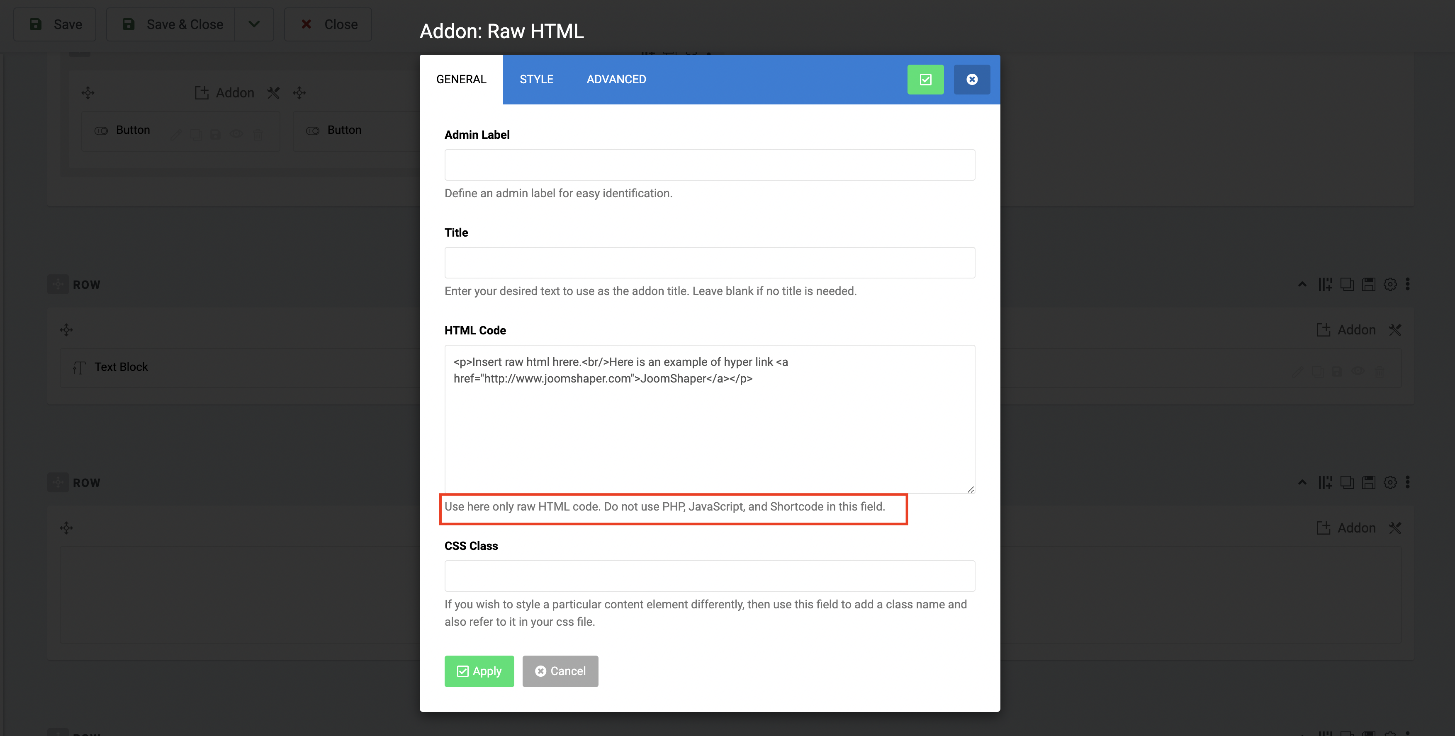This screenshot has width=1455, height=736.
Task: Click the 'Define an admin label' help text
Action: (558, 193)
